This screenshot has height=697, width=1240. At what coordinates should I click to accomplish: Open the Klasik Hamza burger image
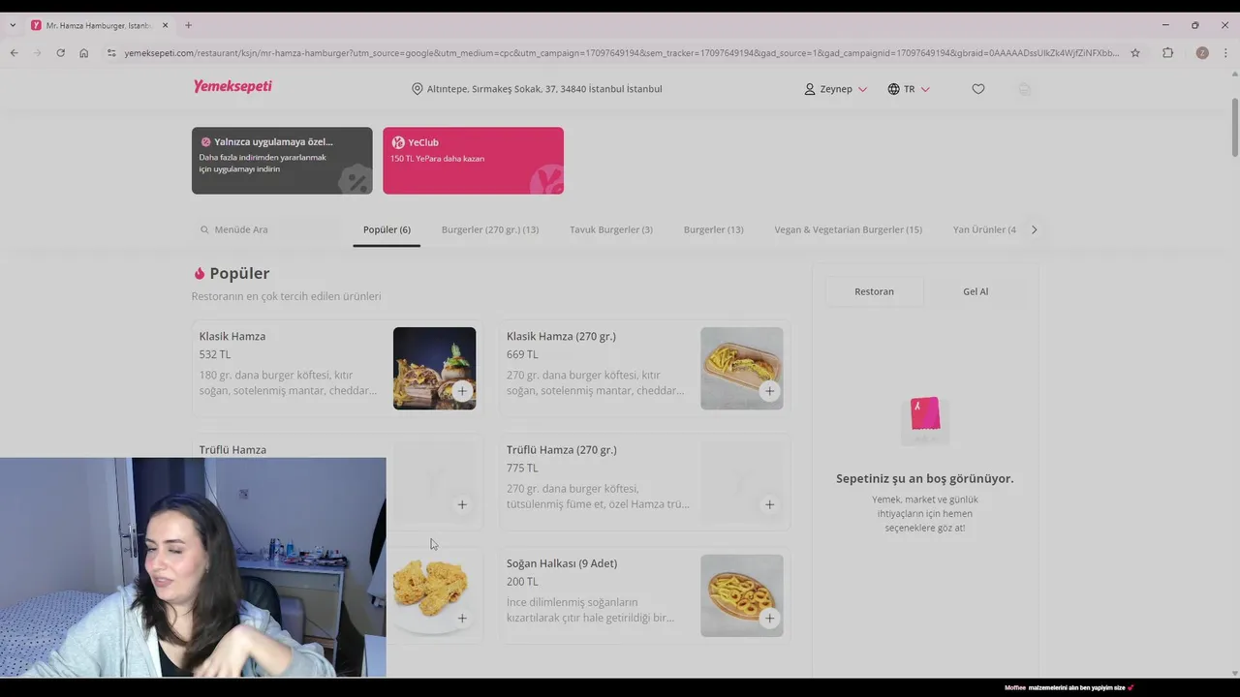click(x=434, y=368)
